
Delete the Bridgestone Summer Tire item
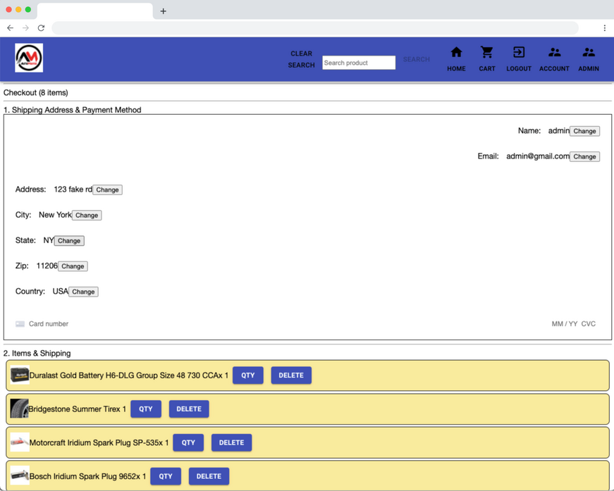click(x=188, y=409)
